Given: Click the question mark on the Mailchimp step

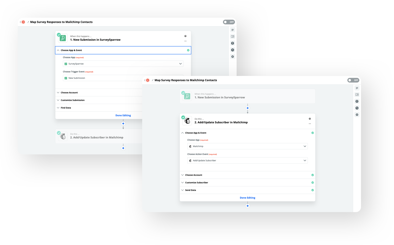Looking at the screenshot, I should (x=310, y=118).
